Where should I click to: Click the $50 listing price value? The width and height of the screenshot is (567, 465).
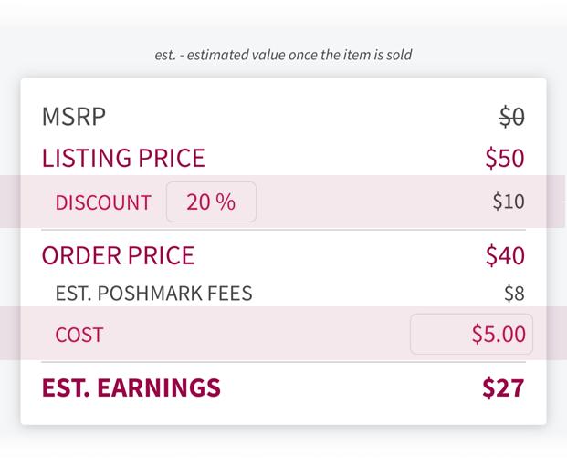tap(505, 158)
